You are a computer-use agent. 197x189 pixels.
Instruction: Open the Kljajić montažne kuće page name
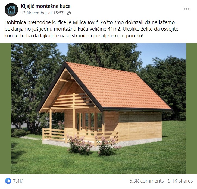(46, 6)
